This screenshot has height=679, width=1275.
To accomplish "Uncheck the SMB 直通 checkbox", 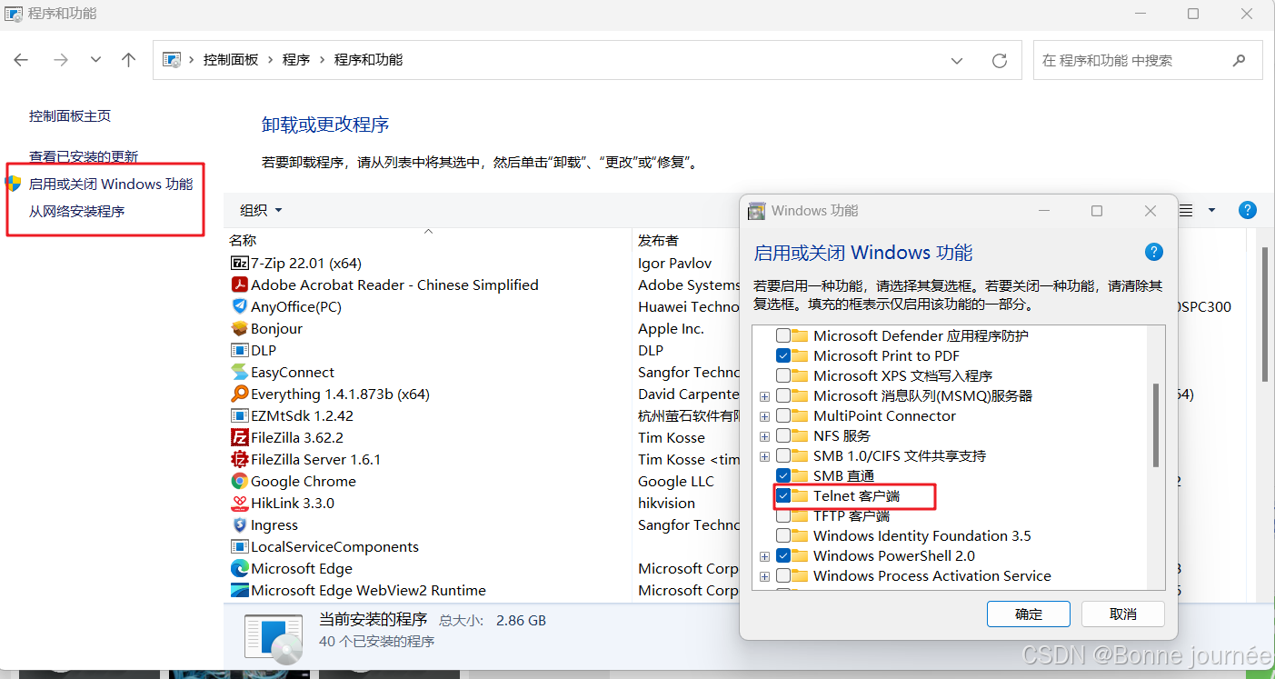I will [782, 475].
